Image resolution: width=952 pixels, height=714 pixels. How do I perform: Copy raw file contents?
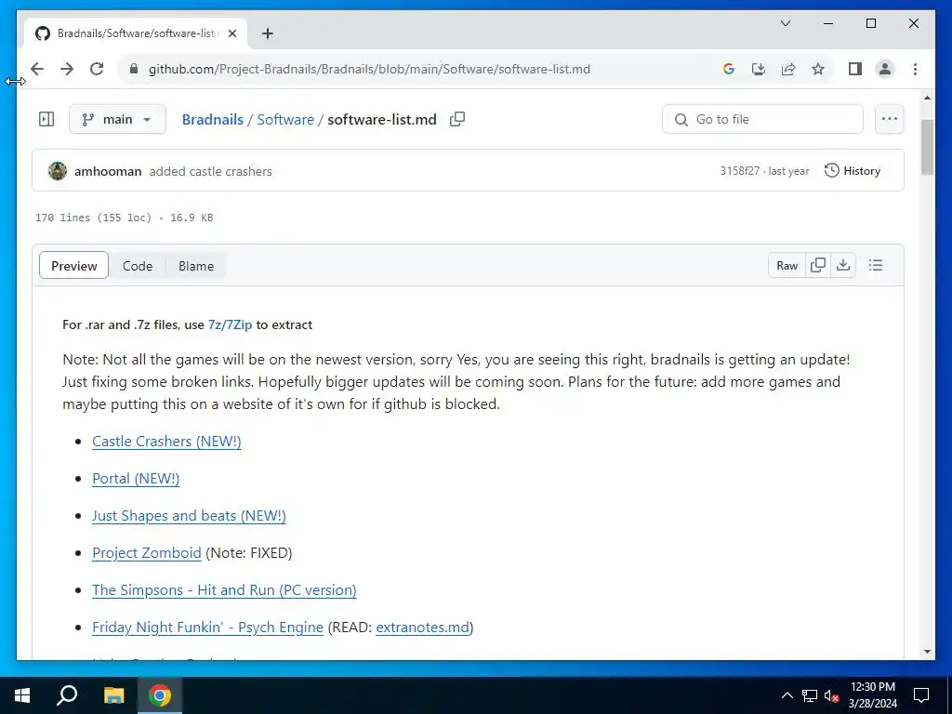(x=818, y=265)
